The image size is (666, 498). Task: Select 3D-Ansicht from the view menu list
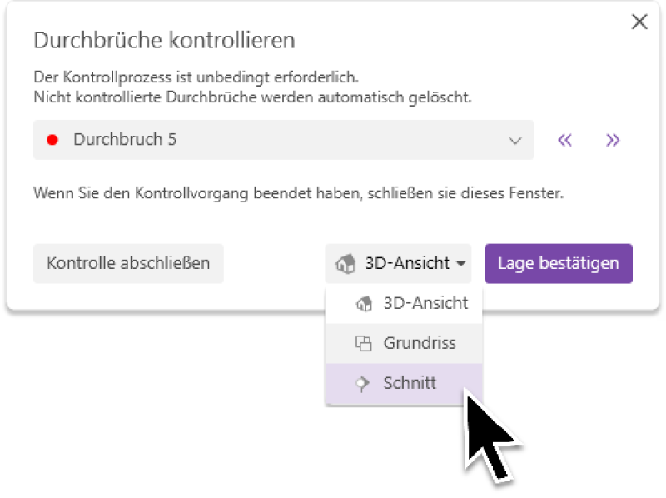tap(425, 304)
